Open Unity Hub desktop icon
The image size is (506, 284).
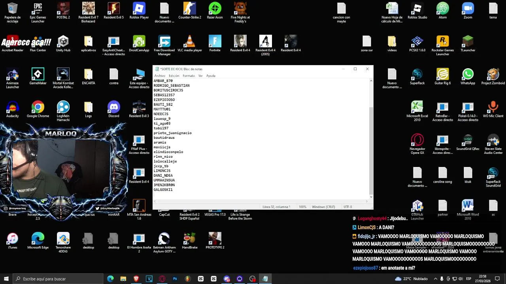pos(63,44)
